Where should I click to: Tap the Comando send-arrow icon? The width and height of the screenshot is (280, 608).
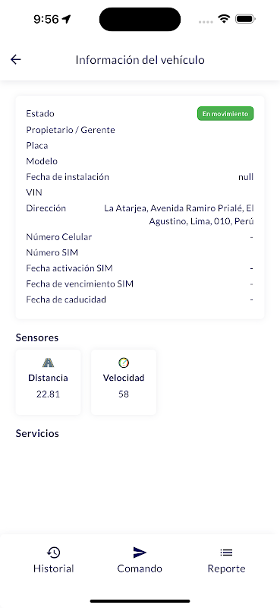(x=140, y=553)
